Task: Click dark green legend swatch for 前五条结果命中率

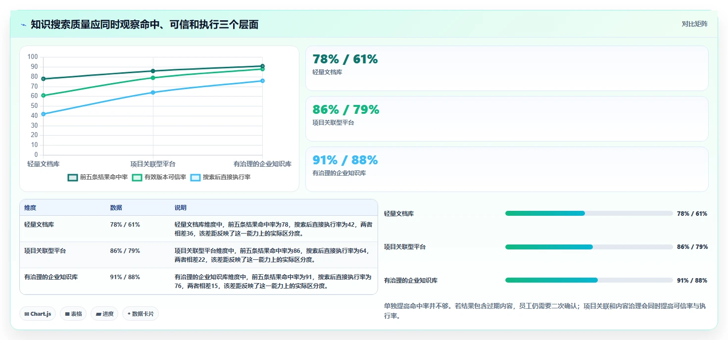Action: coord(73,177)
